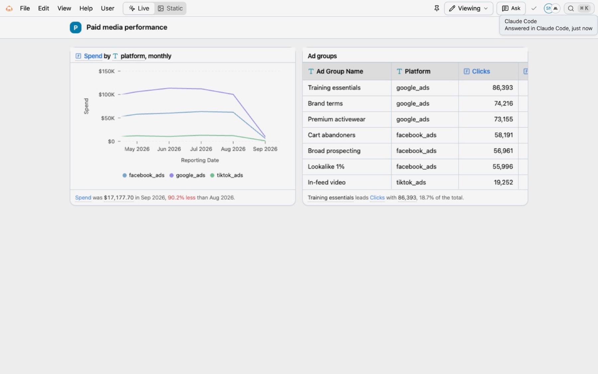Click the Ad groups panel title
Image resolution: width=598 pixels, height=374 pixels.
click(x=322, y=56)
